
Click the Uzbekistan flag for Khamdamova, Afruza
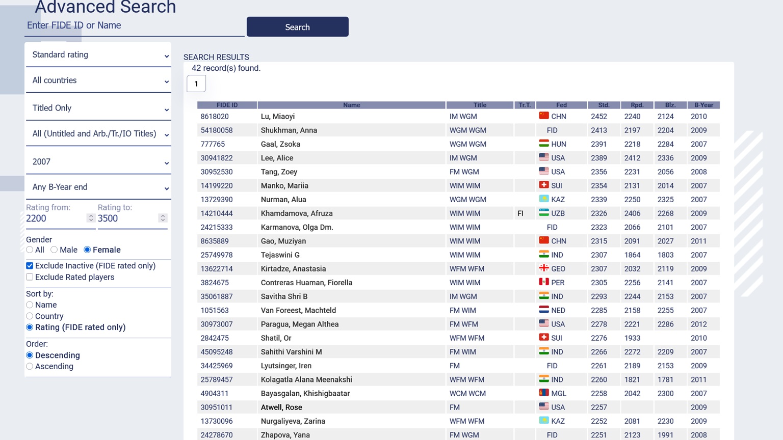tap(544, 212)
